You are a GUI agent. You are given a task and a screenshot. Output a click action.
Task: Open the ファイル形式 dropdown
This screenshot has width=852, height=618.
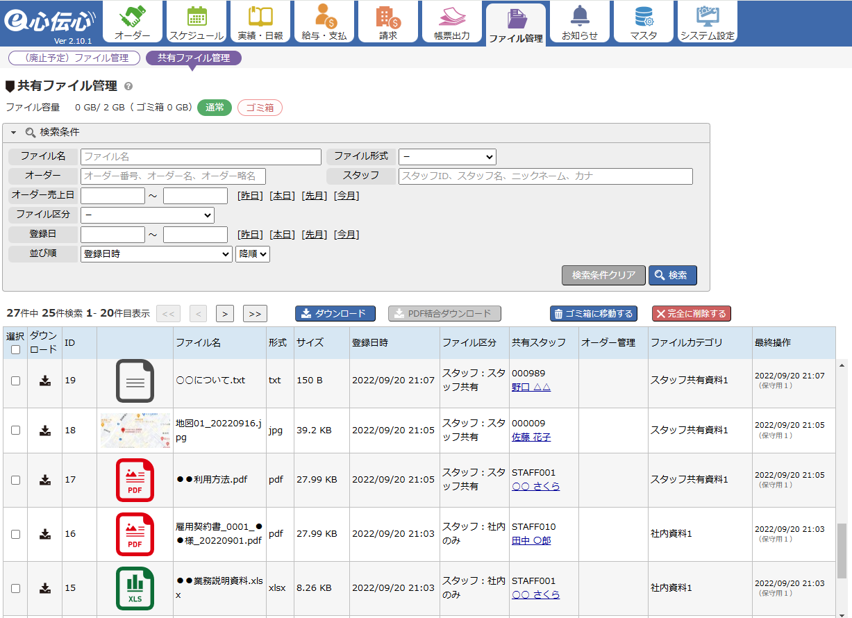447,156
